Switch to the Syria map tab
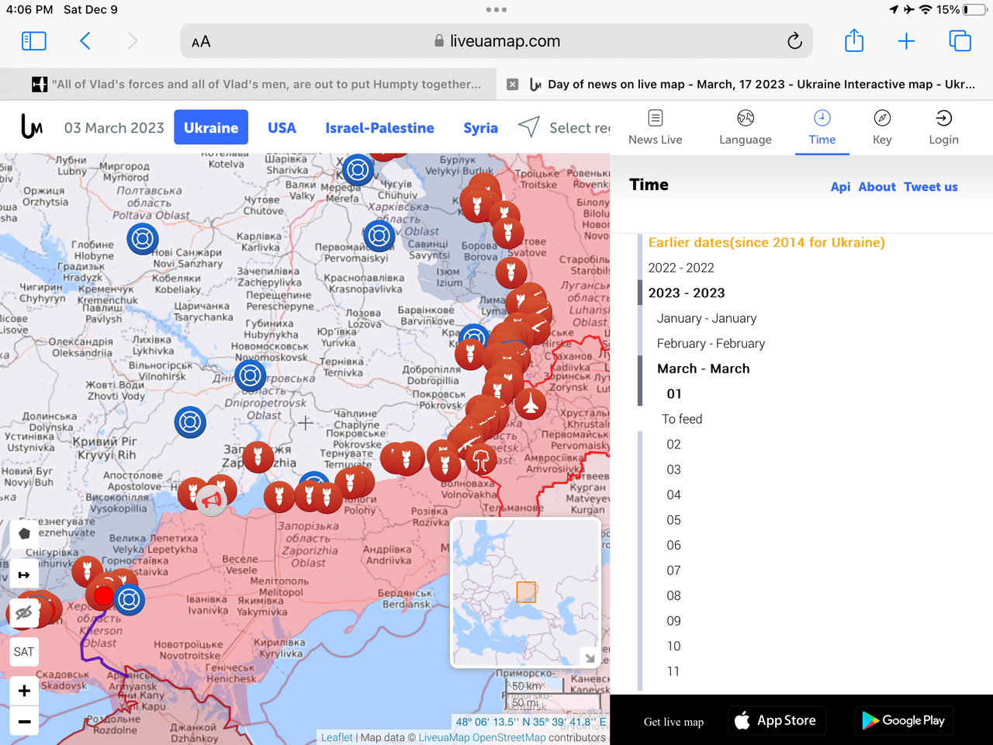The image size is (993, 745). pyautogui.click(x=480, y=128)
